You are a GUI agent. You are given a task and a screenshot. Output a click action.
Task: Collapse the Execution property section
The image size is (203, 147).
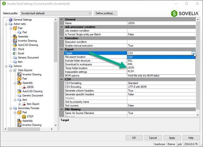tap(62, 38)
